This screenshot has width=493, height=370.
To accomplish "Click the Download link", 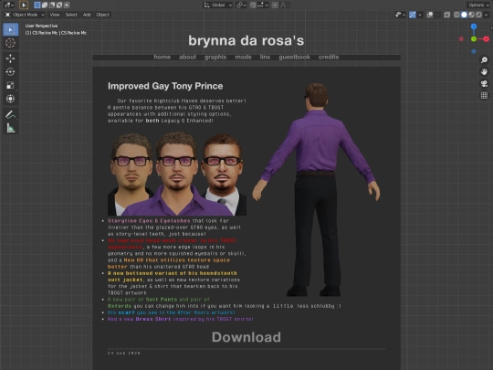I will tap(246, 337).
